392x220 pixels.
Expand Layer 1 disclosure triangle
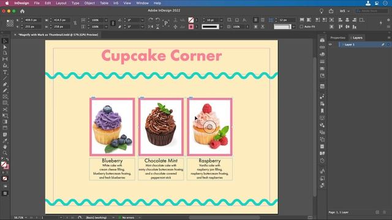343,45
